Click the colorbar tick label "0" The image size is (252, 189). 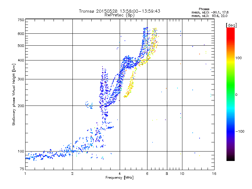(236, 95)
